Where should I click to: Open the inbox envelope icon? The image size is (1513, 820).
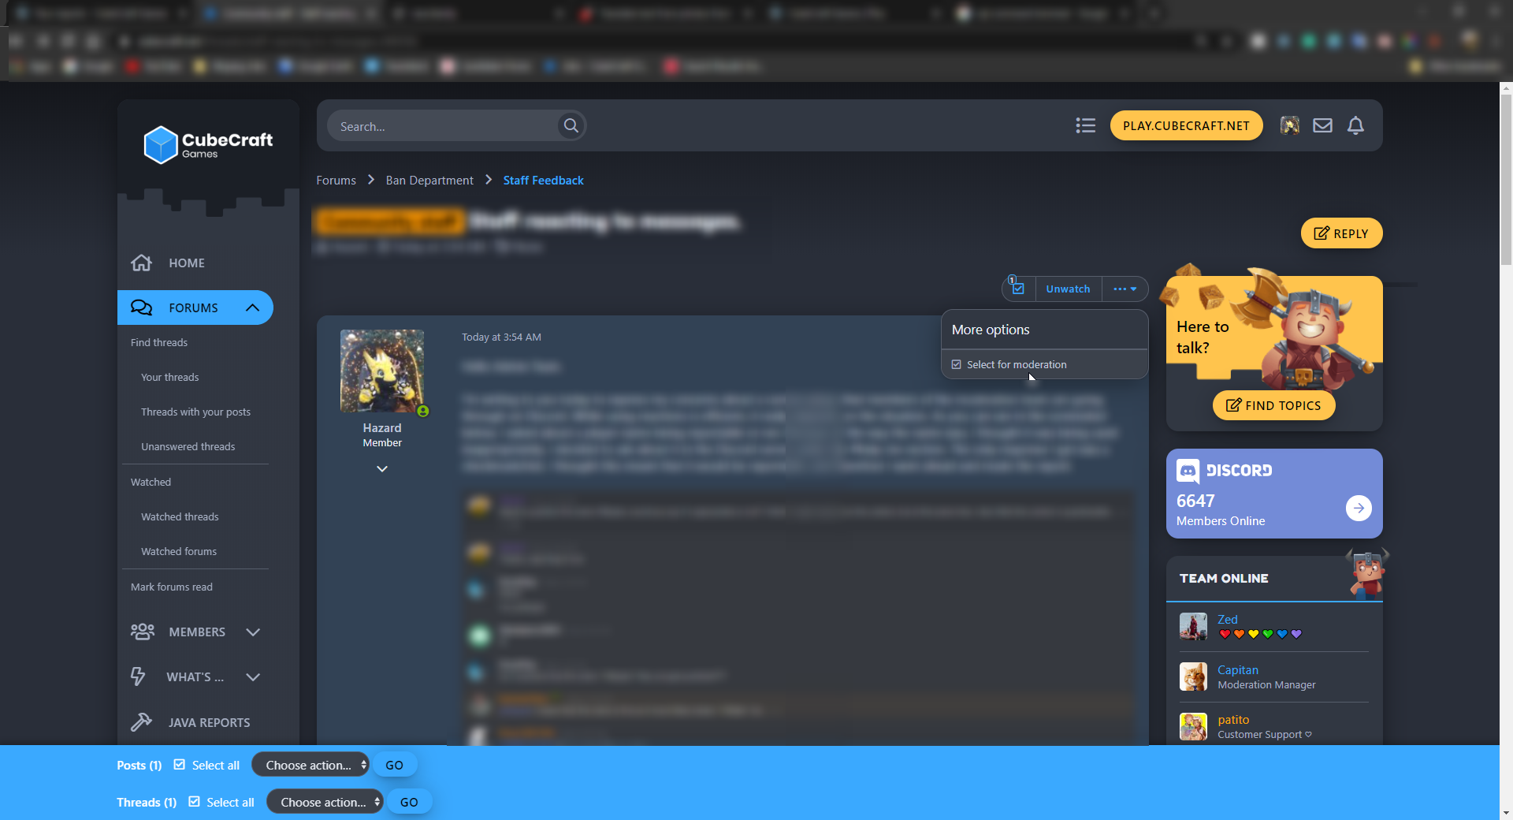pos(1322,125)
